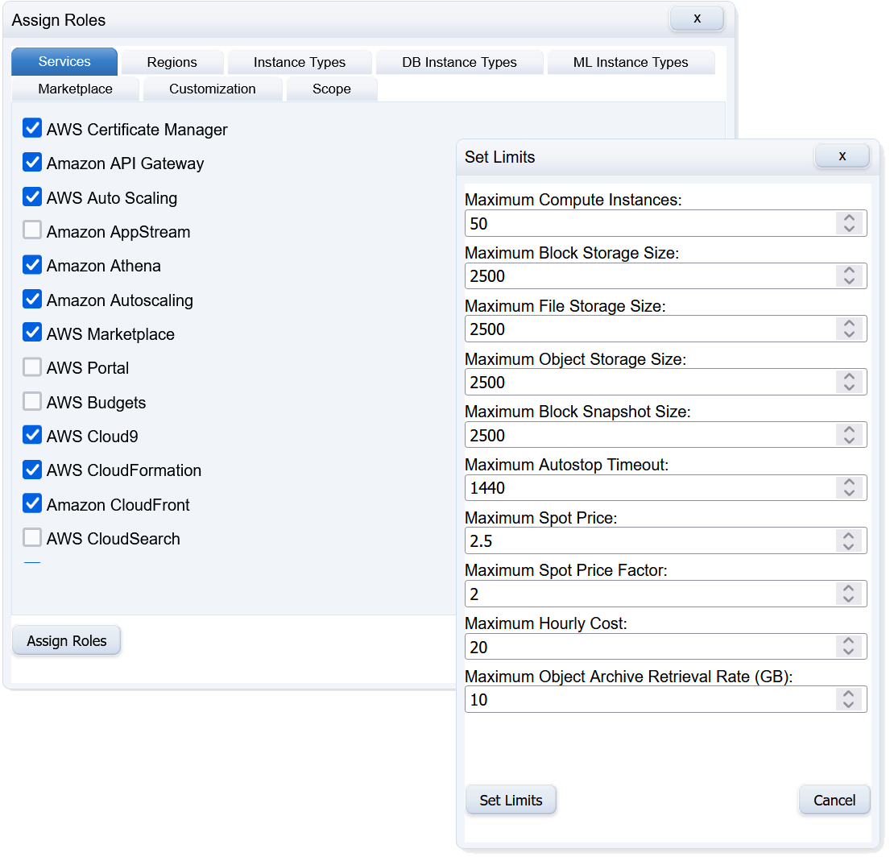Enable the Amazon AppStream service checkbox
The width and height of the screenshot is (890, 857).
point(32,231)
